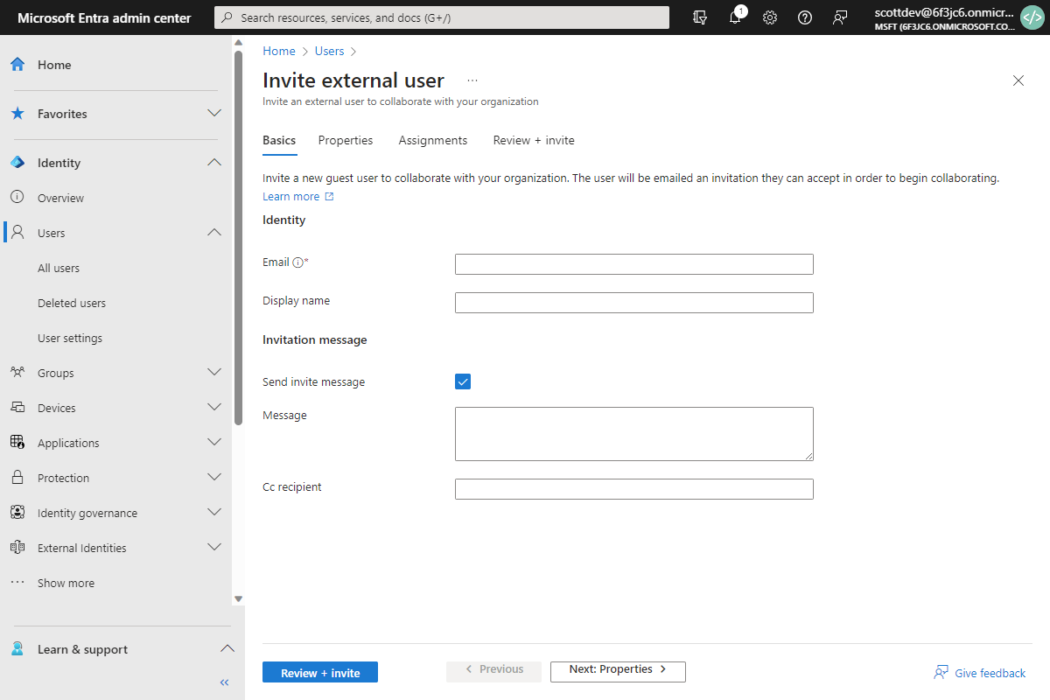Uncheck the Send invite message checkbox
The image size is (1050, 700).
(x=462, y=381)
